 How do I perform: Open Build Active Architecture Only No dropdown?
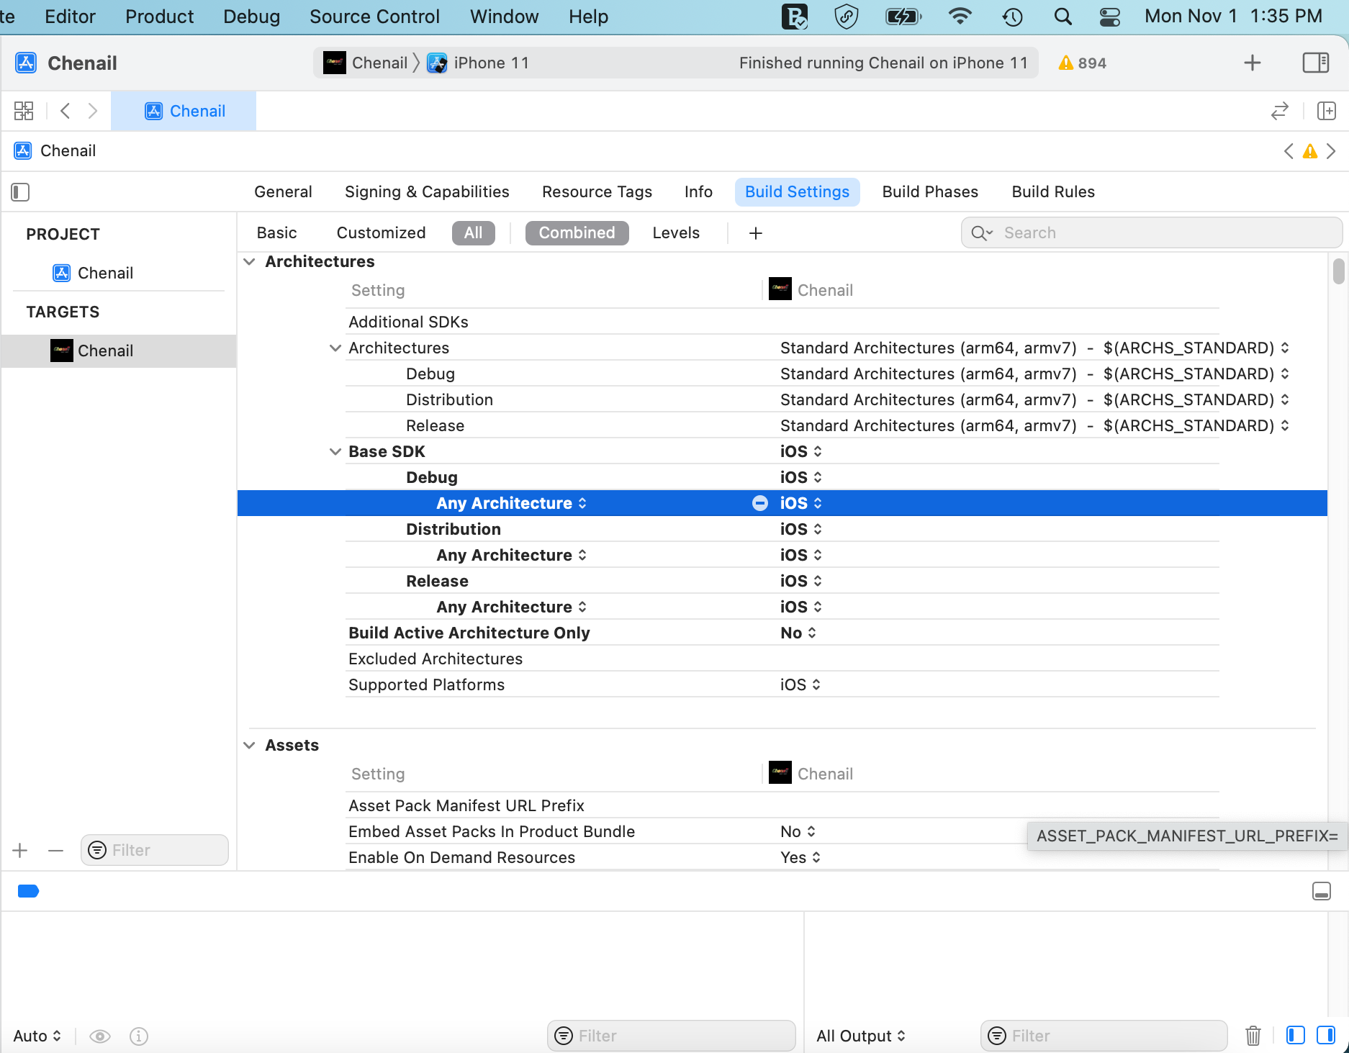coord(798,633)
